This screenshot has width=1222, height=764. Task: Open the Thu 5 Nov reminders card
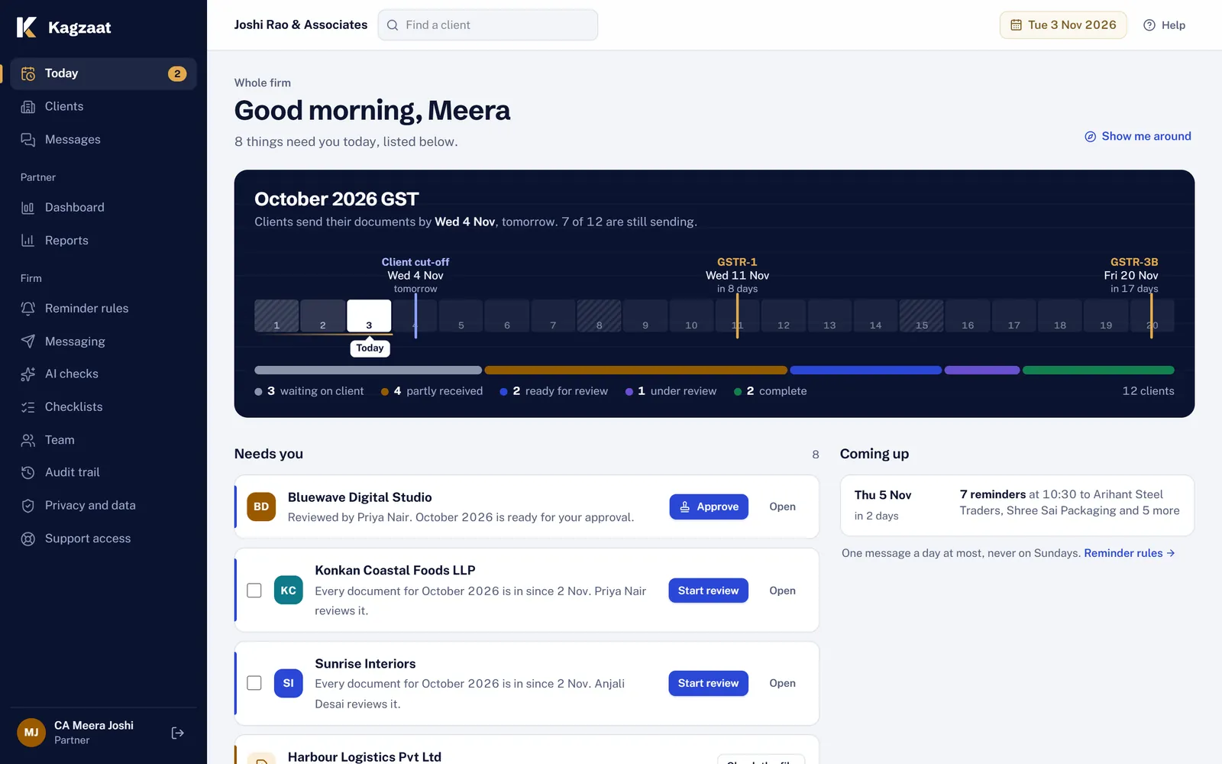coord(1017,505)
